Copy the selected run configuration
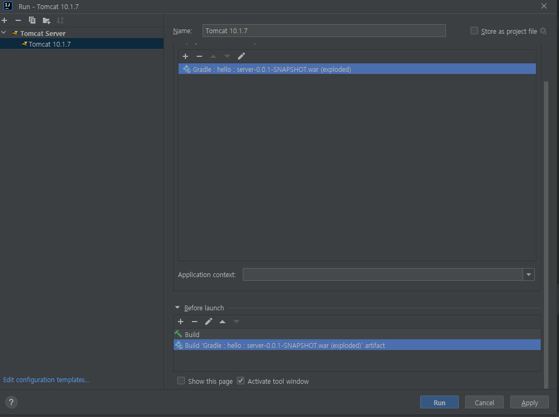559x417 pixels. 32,20
